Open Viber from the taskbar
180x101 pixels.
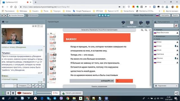point(61,98)
